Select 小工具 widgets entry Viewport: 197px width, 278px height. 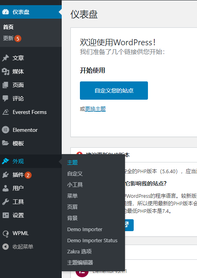tap(75, 185)
